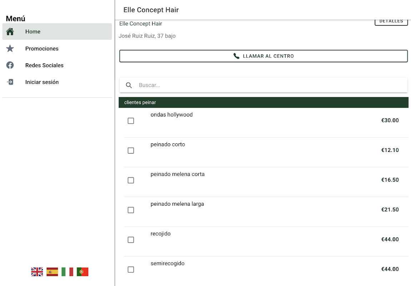
Task: Open Promociones from the menu
Action: click(42, 48)
